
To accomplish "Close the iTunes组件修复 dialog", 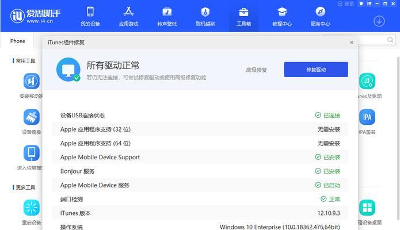I will (x=352, y=43).
